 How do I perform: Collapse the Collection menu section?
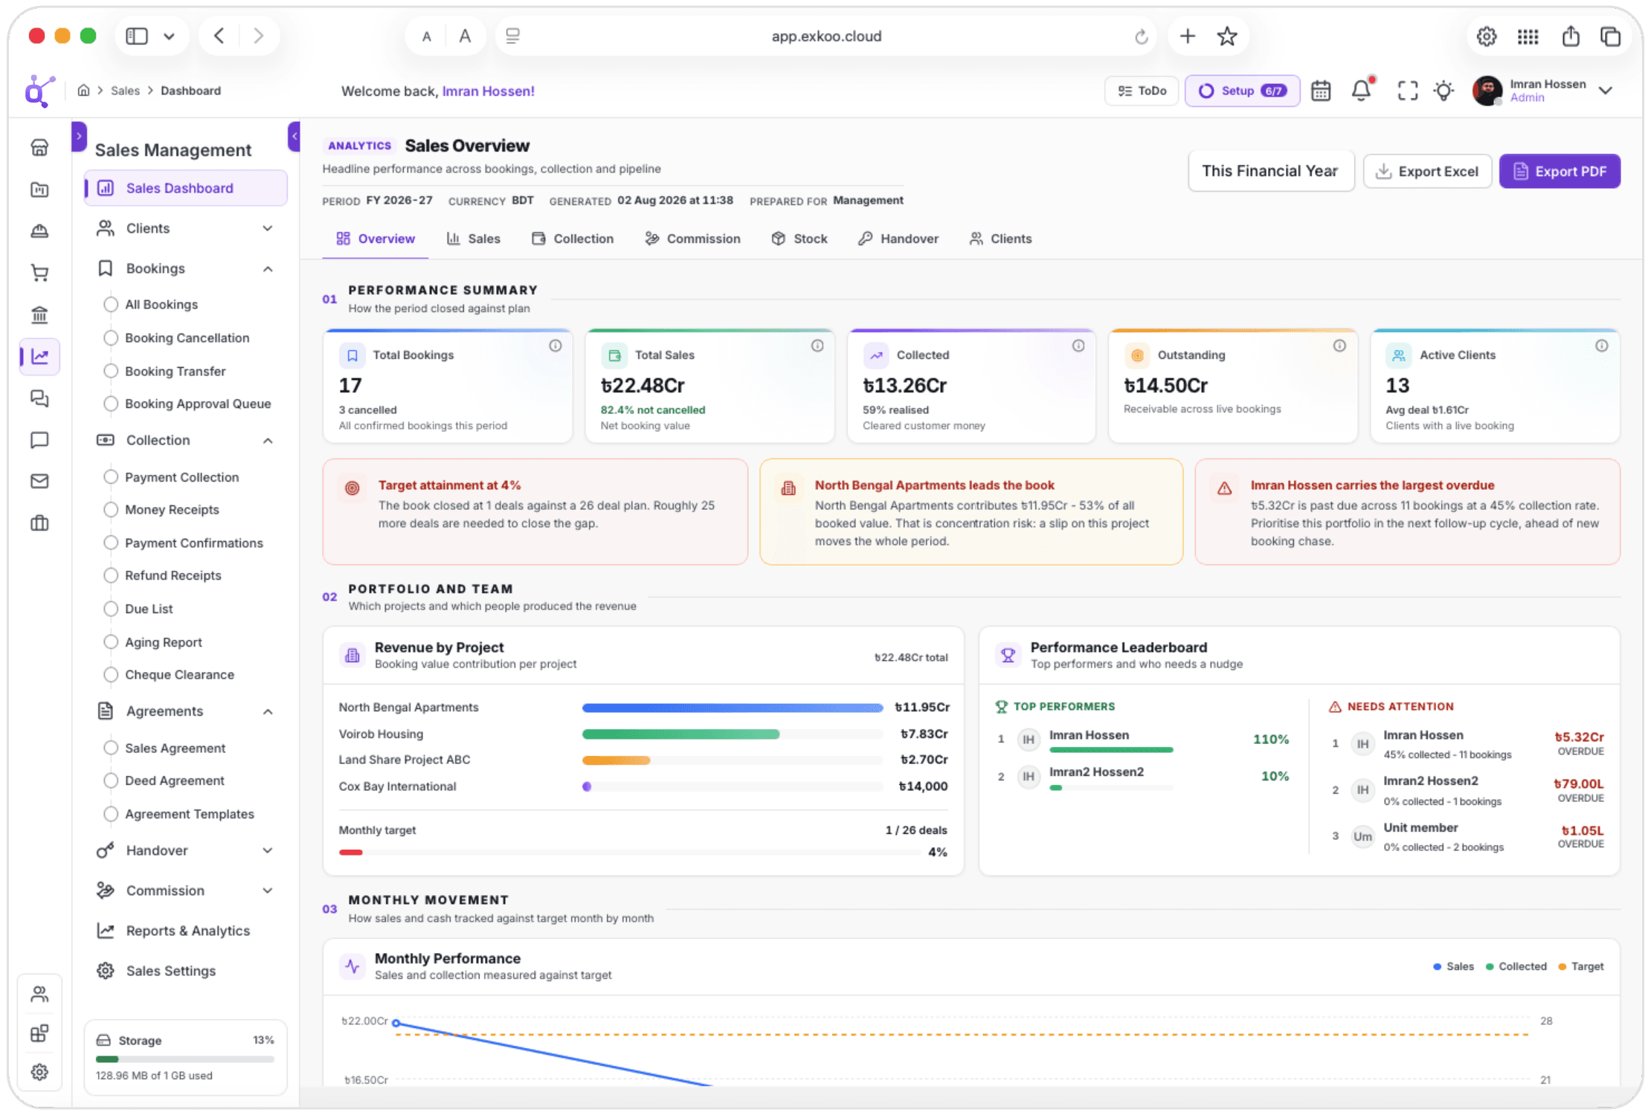(186, 440)
